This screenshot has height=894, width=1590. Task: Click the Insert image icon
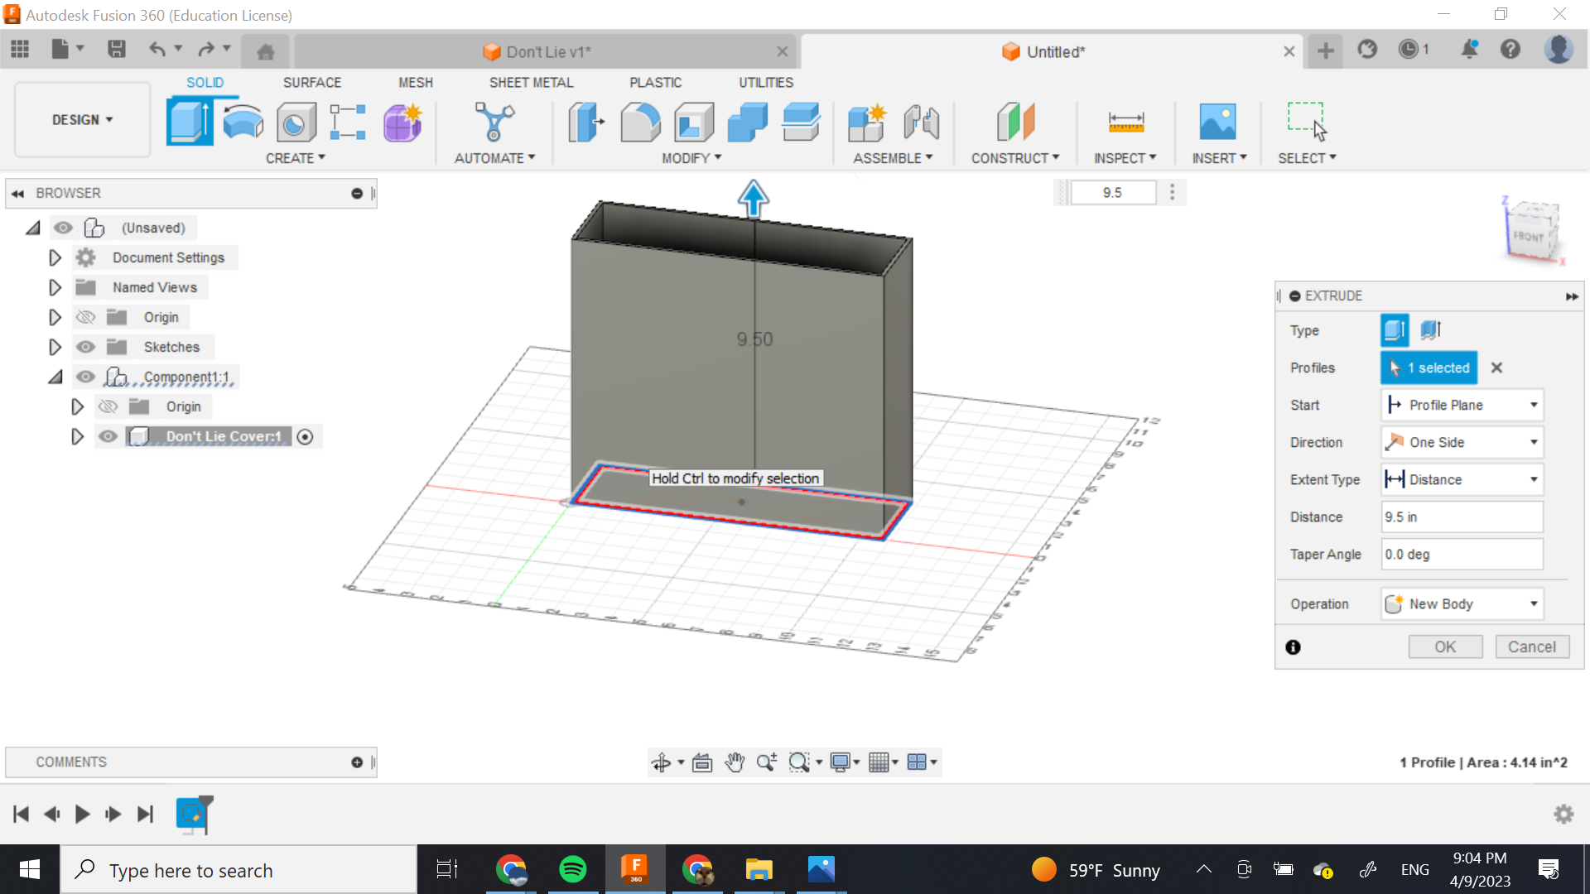(1217, 123)
